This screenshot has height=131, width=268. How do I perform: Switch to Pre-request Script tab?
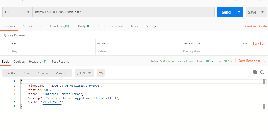110,26
